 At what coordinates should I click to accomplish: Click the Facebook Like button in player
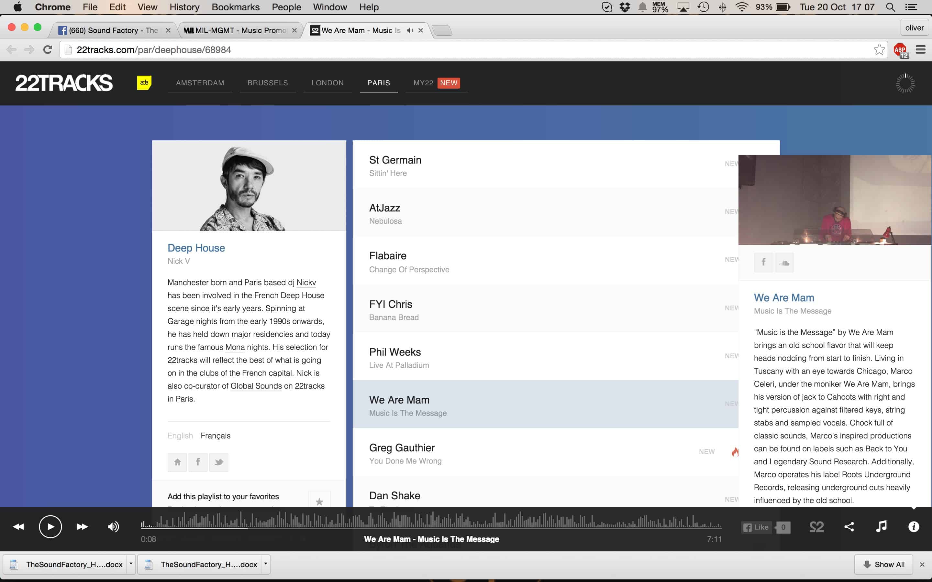756,527
